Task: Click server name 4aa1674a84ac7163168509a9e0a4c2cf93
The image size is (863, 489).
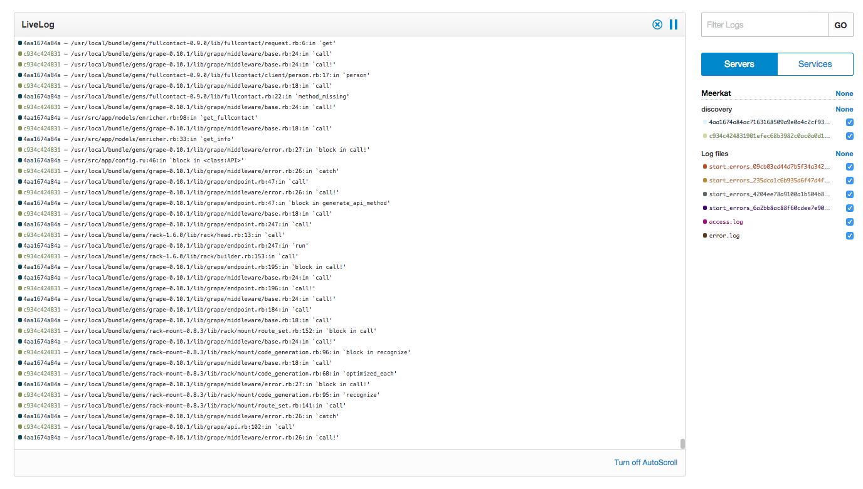Action: pos(770,122)
